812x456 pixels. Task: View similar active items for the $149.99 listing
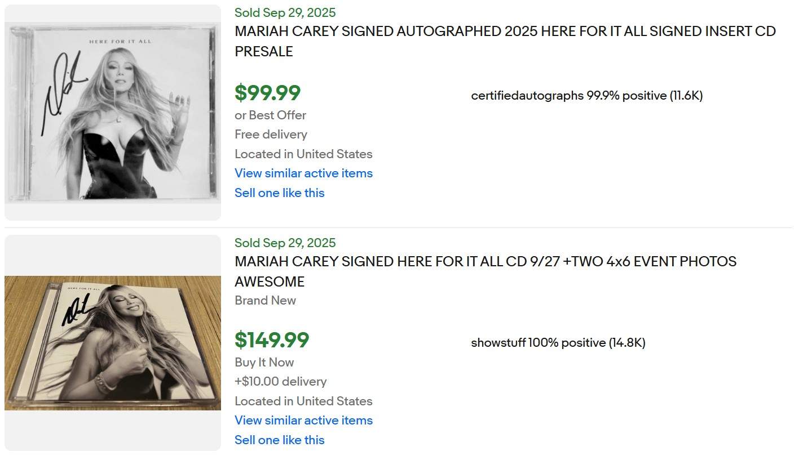tap(303, 421)
